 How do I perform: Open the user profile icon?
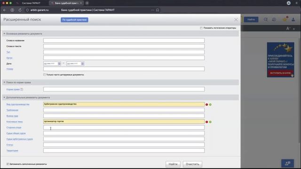(293, 19)
